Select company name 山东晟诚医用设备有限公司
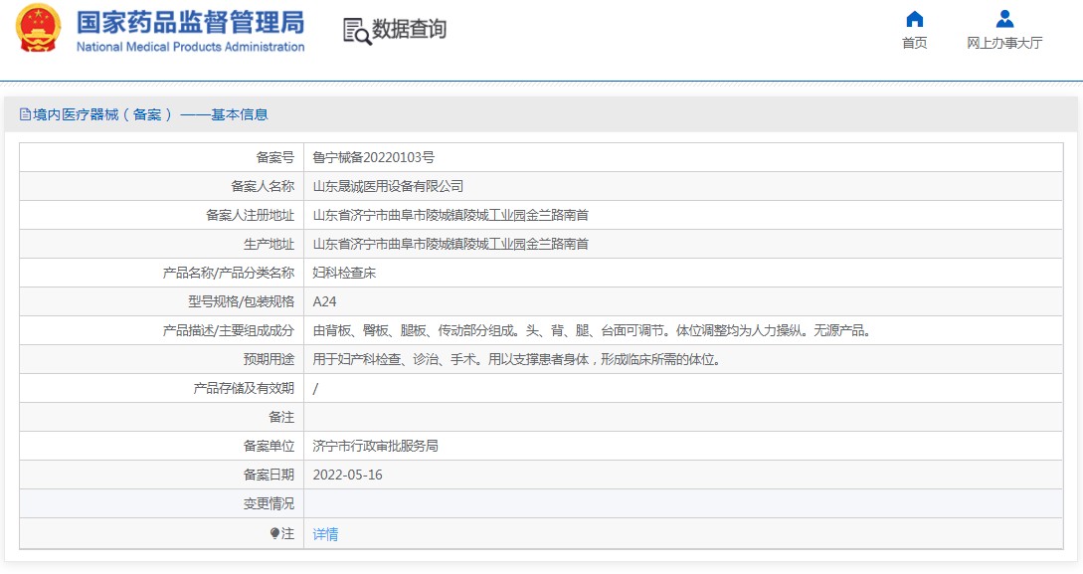Screen dimensions: 1083x574 click(x=388, y=186)
